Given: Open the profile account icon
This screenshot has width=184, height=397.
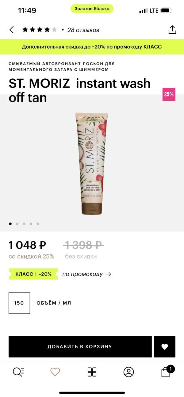Looking at the screenshot, I should click(129, 372).
